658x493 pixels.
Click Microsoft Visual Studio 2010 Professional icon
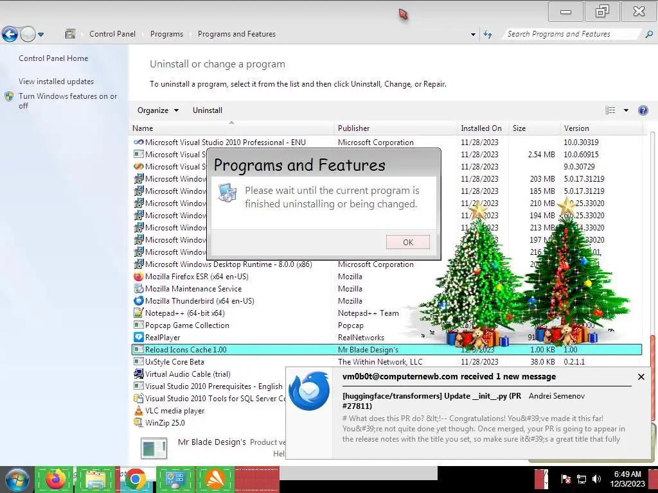click(x=139, y=142)
